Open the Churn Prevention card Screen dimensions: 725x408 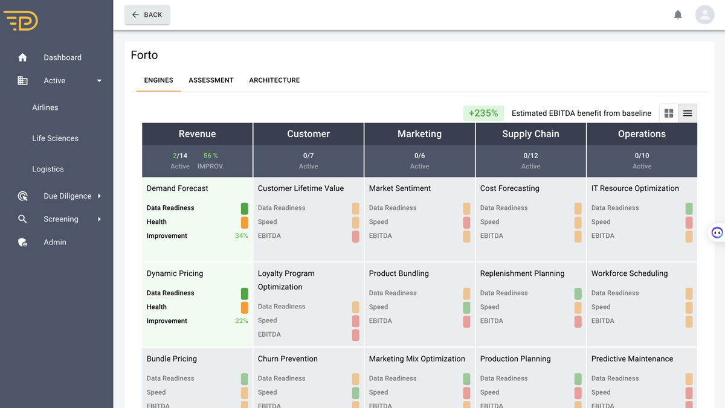(309, 378)
